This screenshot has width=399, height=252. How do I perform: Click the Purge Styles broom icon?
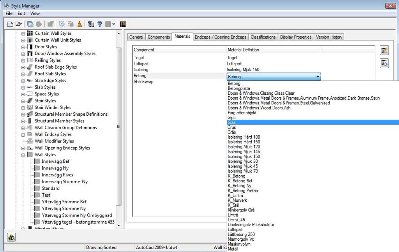pos(79,24)
